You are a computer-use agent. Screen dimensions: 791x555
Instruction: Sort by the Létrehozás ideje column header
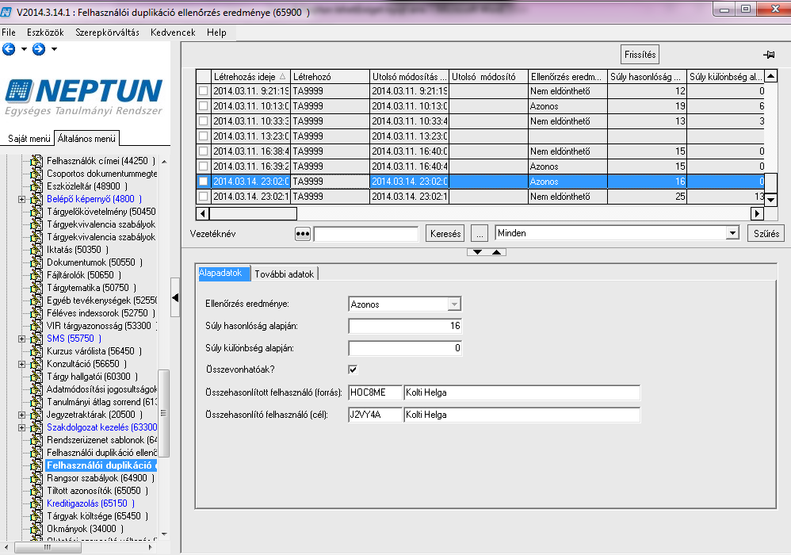coord(250,77)
